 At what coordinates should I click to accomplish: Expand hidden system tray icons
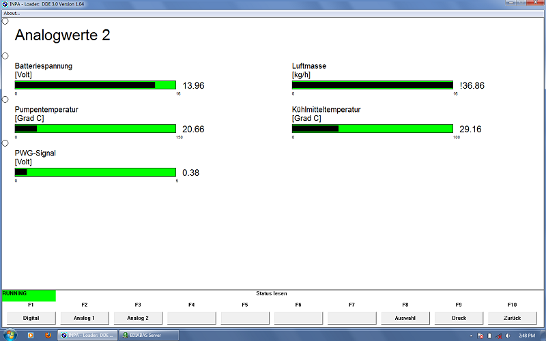tap(472, 335)
